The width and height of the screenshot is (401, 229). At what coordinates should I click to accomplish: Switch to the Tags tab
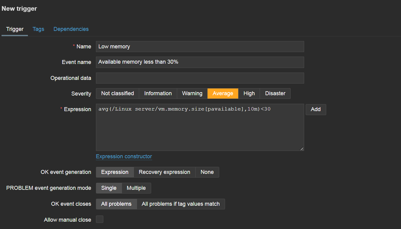point(38,29)
